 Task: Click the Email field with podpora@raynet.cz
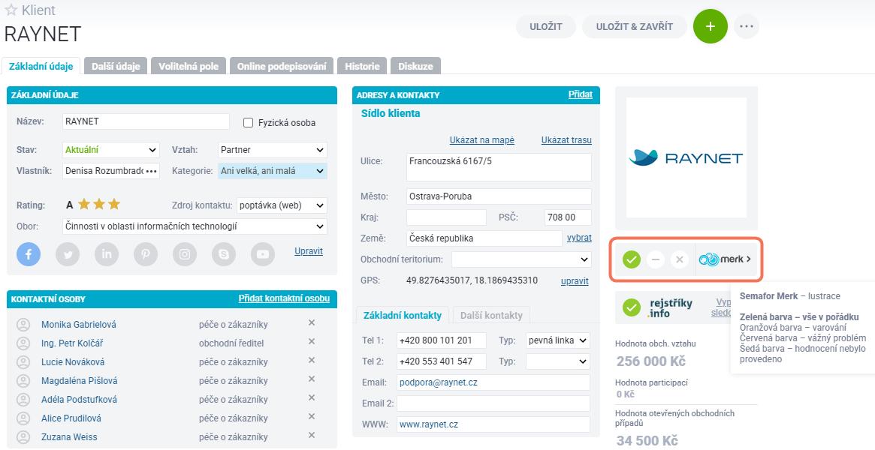click(x=493, y=382)
